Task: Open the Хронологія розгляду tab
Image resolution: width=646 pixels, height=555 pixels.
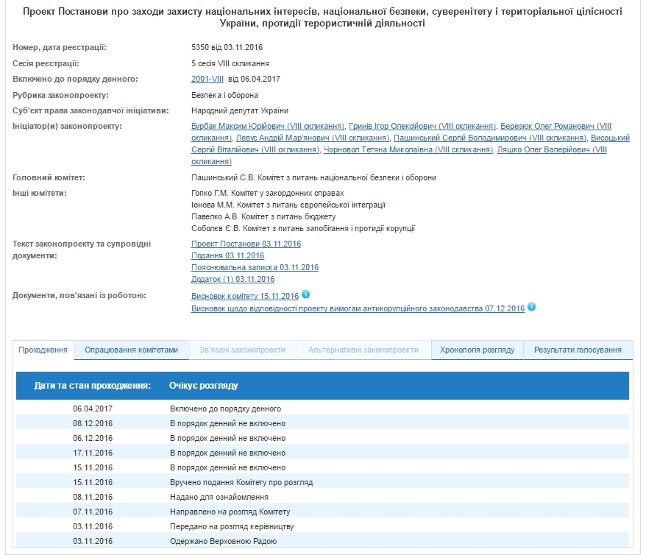Action: tap(477, 350)
